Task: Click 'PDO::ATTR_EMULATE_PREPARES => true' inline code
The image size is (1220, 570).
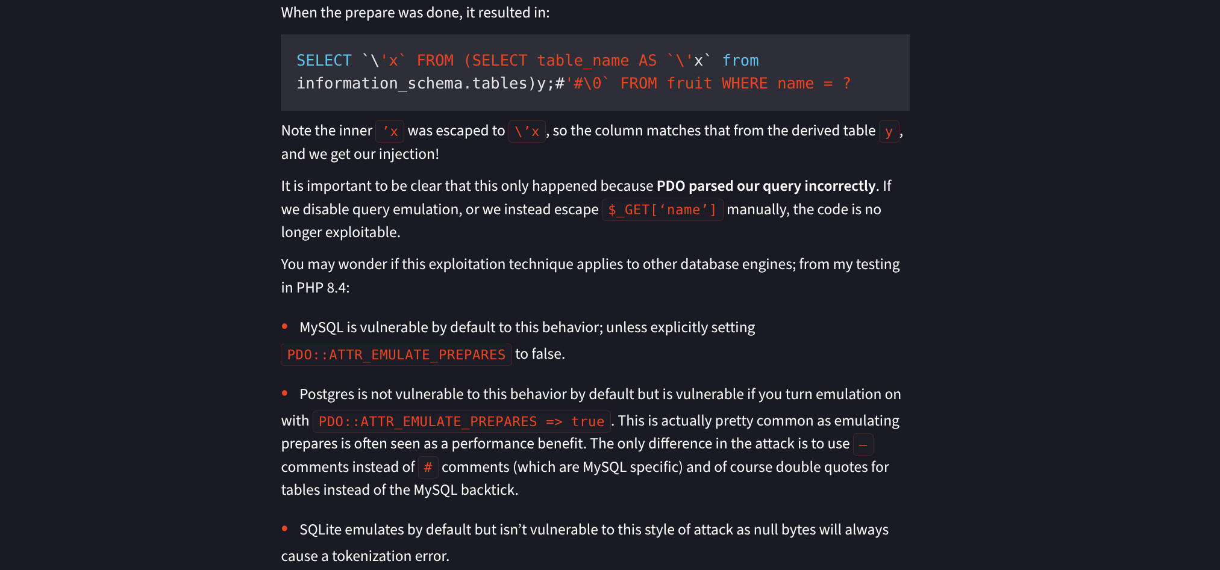Action: coord(461,421)
